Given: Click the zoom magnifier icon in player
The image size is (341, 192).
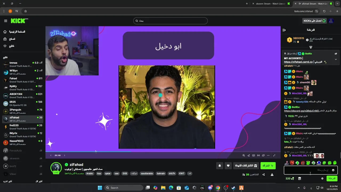Looking at the screenshot, I should click(243, 155).
